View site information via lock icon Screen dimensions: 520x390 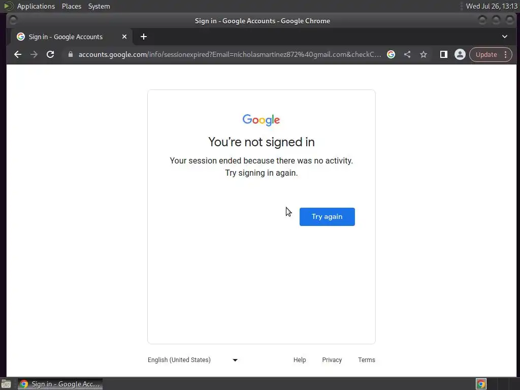[x=70, y=54]
